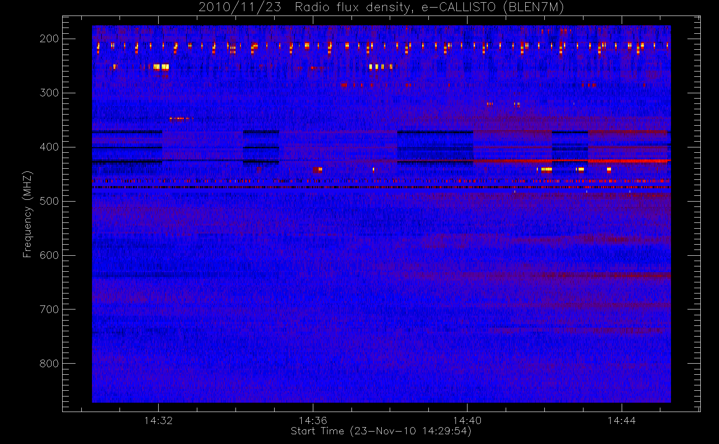Click the 14:44 time tick label
The width and height of the screenshot is (719, 444).
coord(621,420)
